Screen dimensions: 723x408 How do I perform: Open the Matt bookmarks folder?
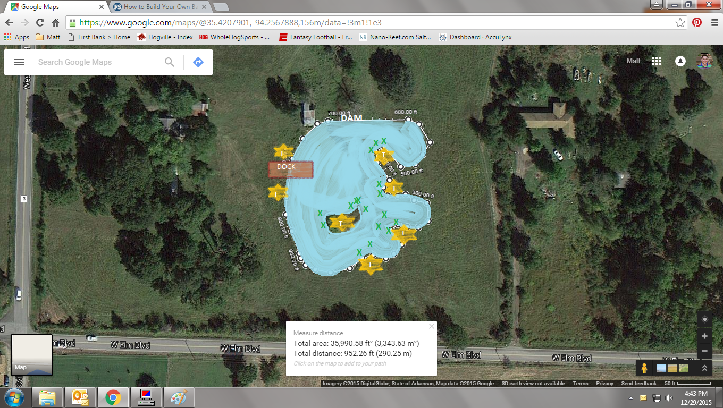(x=48, y=37)
